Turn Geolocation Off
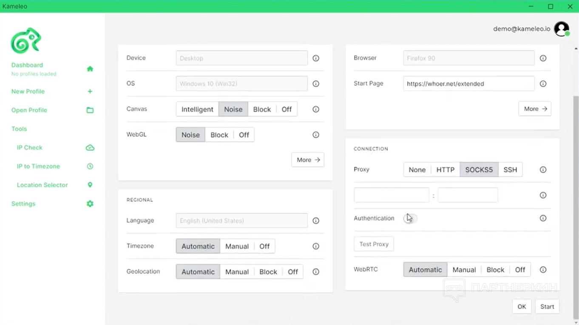Viewport: 579px width, 325px height. tap(293, 272)
